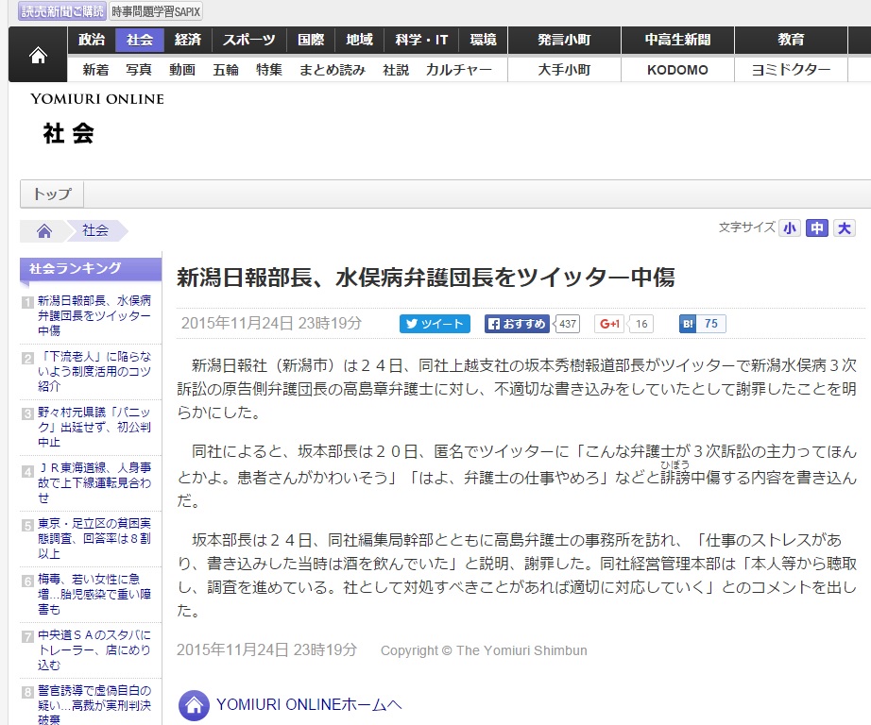
Task: Click the G+1 button
Action: pos(608,324)
